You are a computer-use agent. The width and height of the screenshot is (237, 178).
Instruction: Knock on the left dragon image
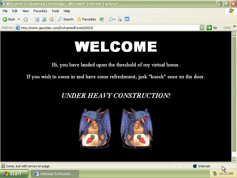click(x=95, y=128)
